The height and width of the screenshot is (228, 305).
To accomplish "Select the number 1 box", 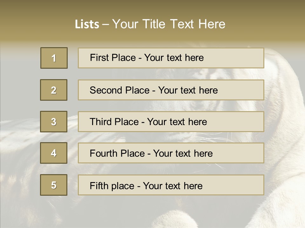I will tap(54, 58).
